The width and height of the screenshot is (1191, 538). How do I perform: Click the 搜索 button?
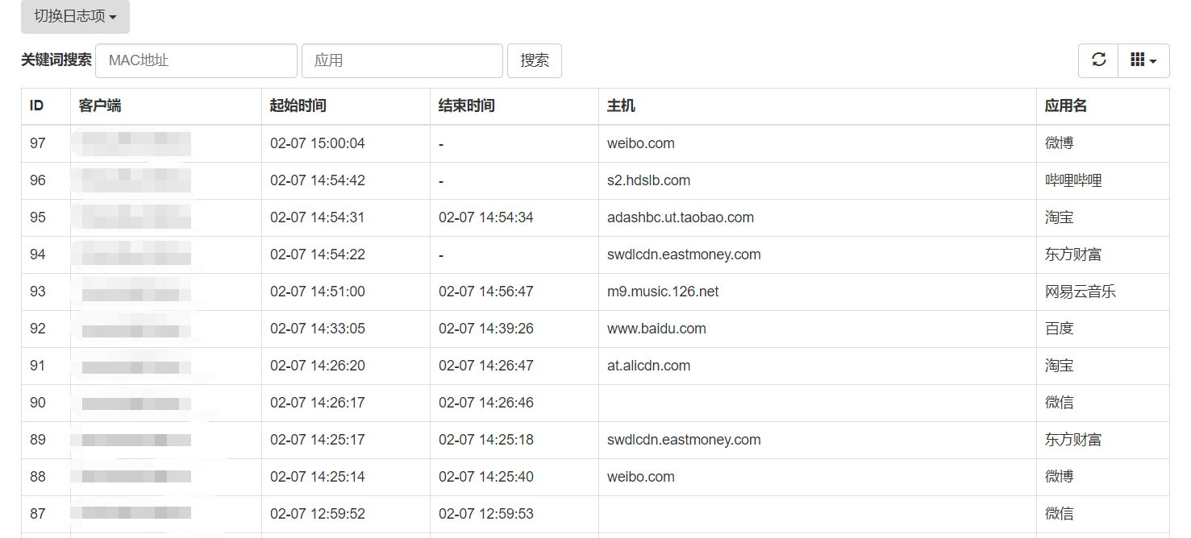point(535,60)
